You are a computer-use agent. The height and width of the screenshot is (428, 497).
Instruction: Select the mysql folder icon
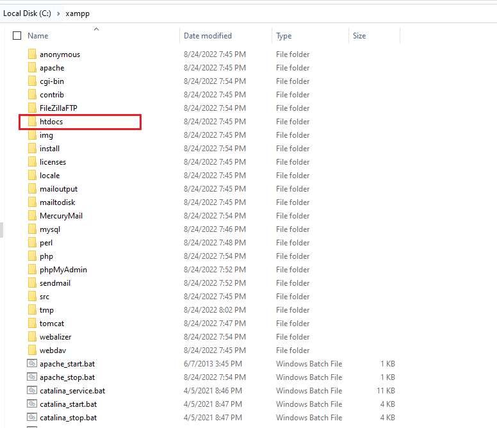tap(32, 229)
